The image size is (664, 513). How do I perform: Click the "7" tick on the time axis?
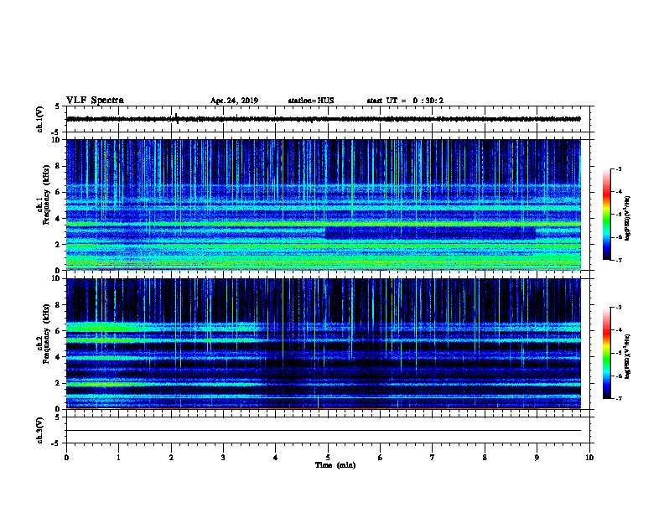pos(433,458)
